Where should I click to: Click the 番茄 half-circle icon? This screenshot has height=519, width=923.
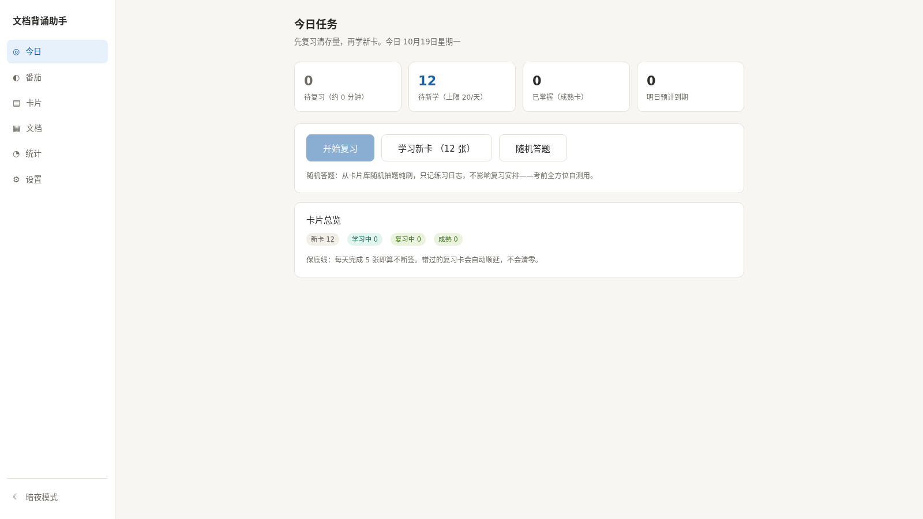(16, 77)
